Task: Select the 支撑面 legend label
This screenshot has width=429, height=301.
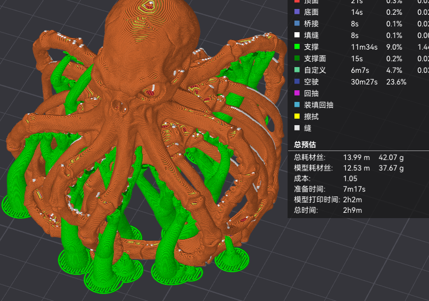Action: [315, 58]
